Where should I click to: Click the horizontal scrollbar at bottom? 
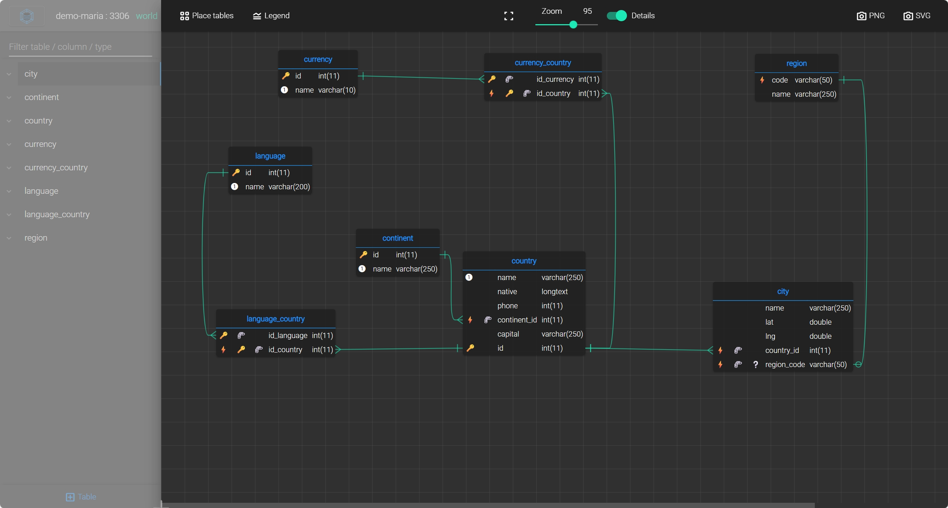click(x=487, y=505)
